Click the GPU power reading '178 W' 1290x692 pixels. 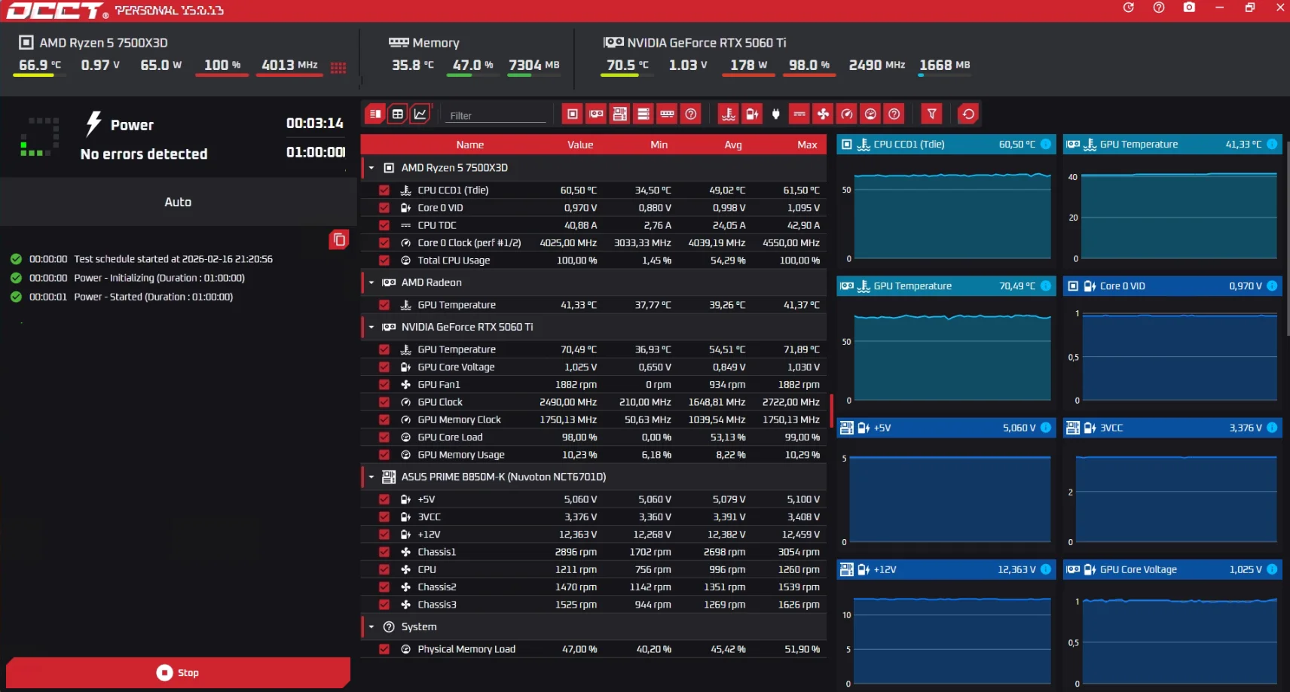pyautogui.click(x=748, y=66)
